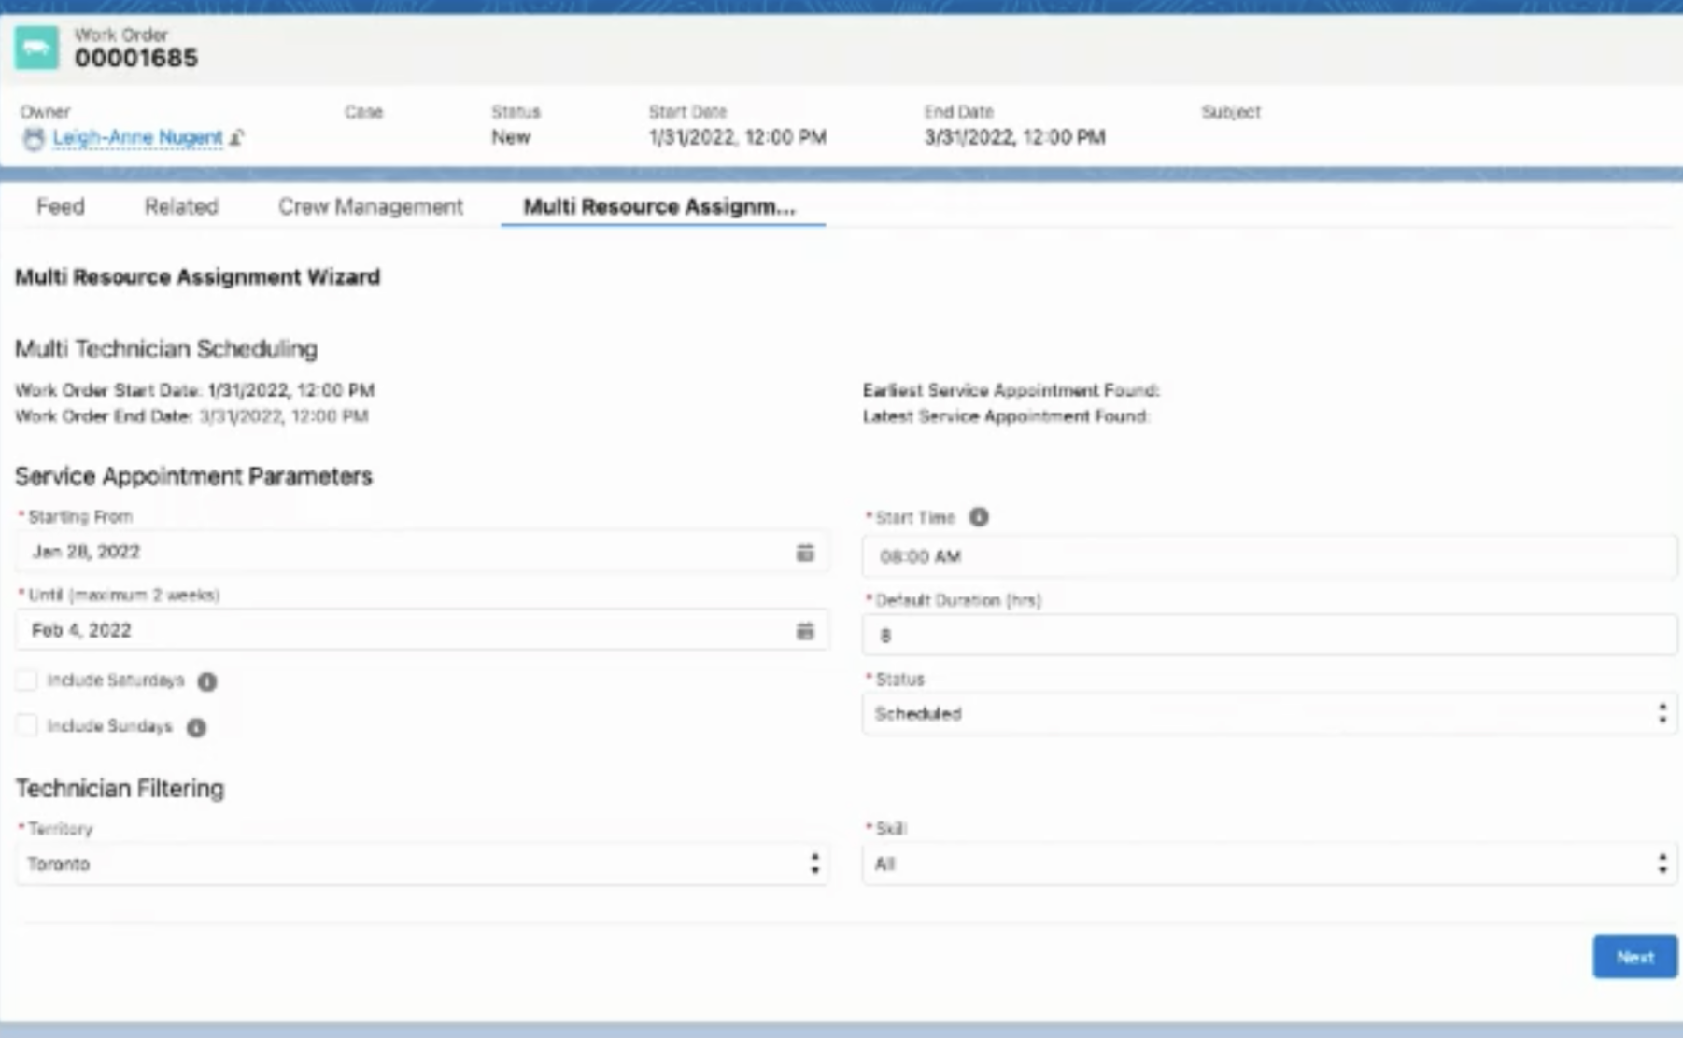Open the Territory dropdown showing Toronto
The width and height of the screenshot is (1683, 1038).
pos(421,864)
